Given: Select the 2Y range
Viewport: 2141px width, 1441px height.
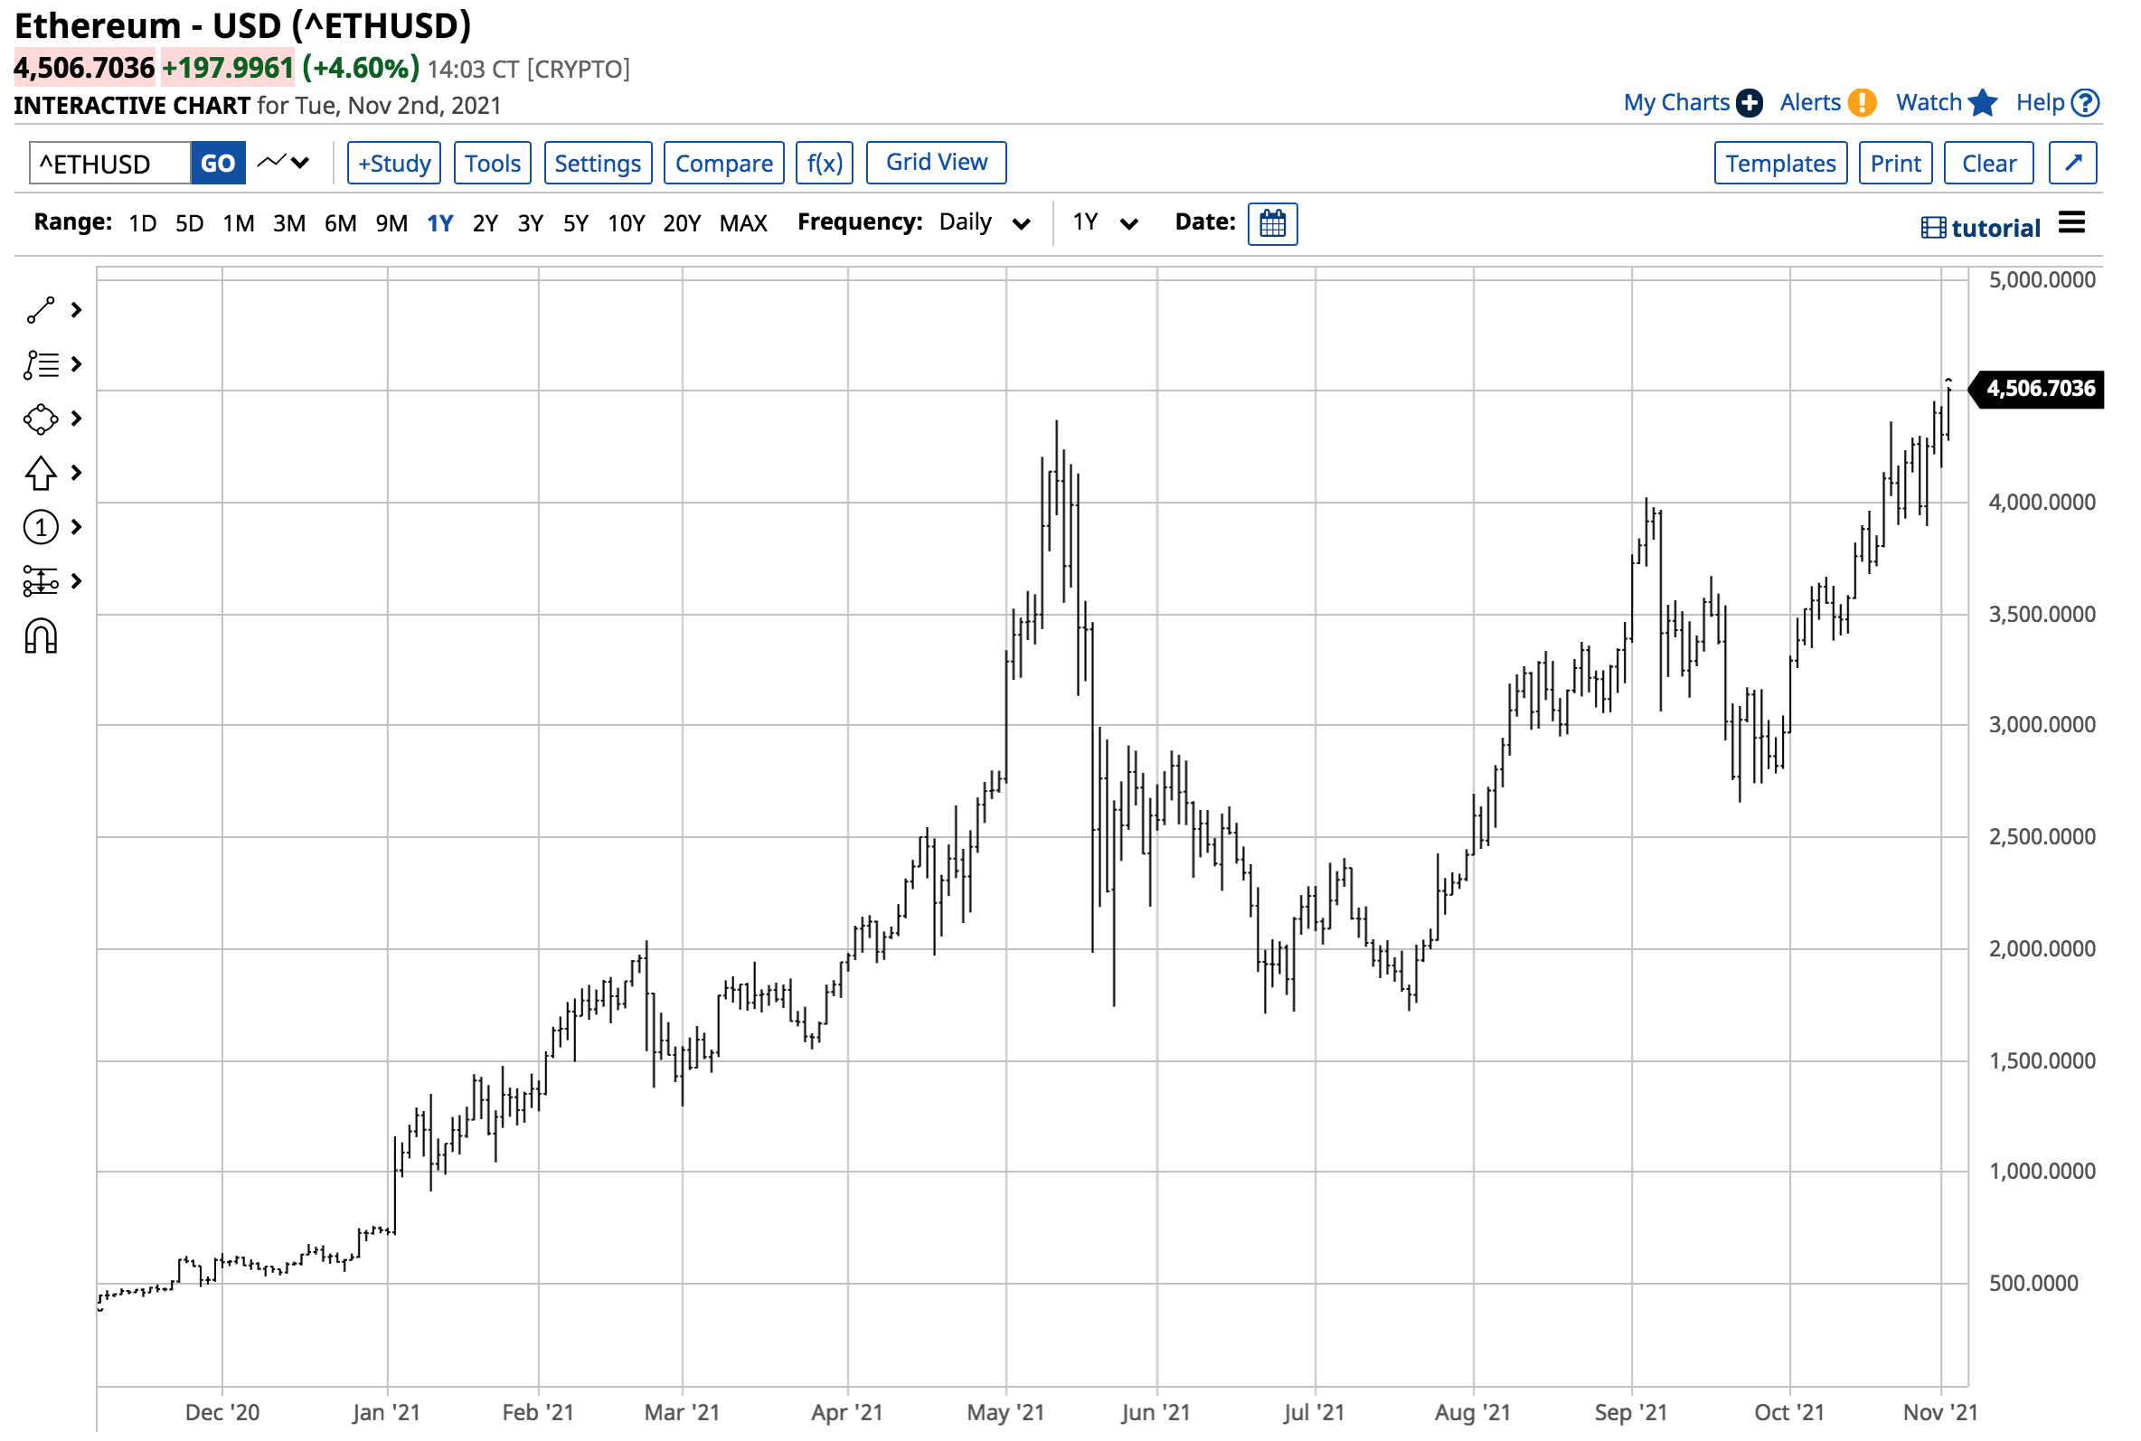Looking at the screenshot, I should 486,223.
